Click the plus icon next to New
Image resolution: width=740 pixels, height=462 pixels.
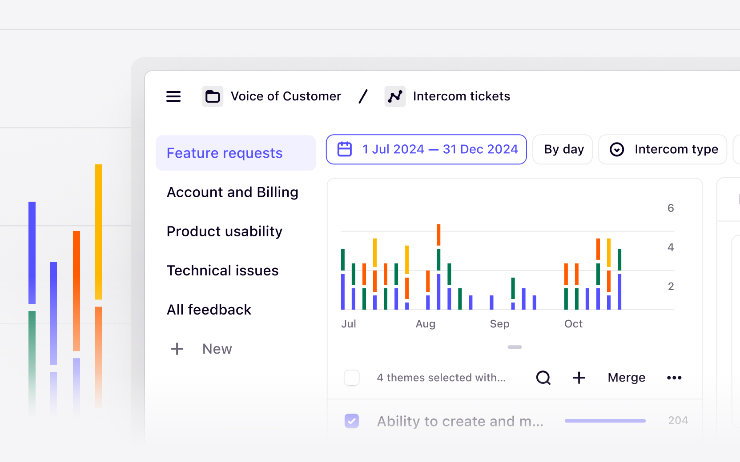pos(177,349)
